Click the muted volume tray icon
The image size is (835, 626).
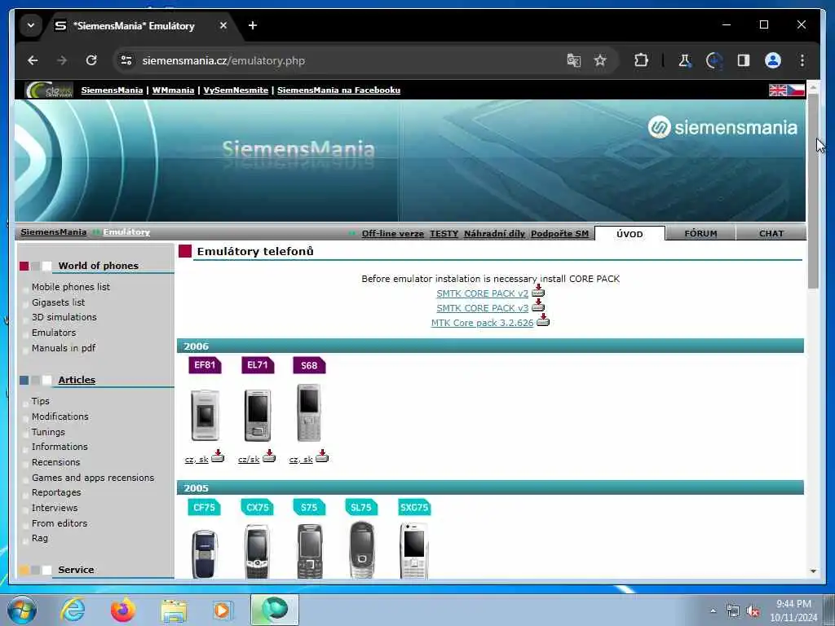click(x=753, y=611)
